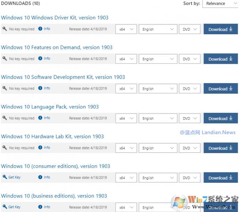Viewport: 241px width, 212px height.
Task: Download Windows 10 Language Pack
Action: pyautogui.click(x=221, y=118)
